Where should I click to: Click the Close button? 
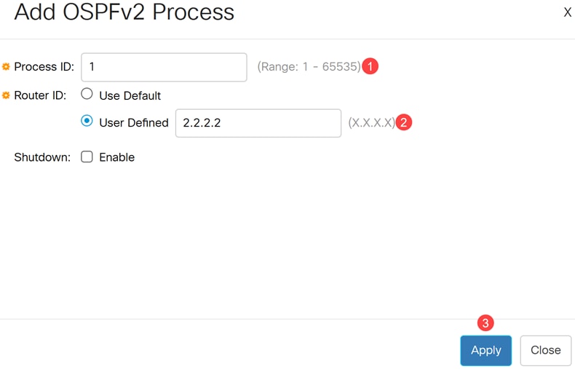coord(545,350)
